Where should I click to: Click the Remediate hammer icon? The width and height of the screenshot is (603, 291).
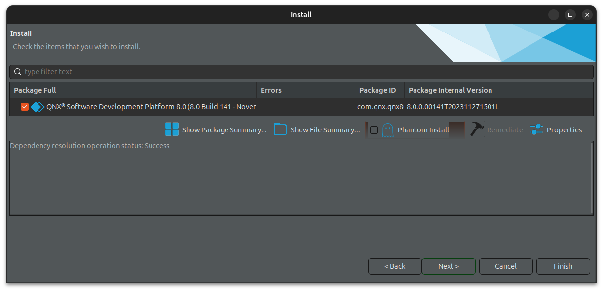click(x=477, y=129)
